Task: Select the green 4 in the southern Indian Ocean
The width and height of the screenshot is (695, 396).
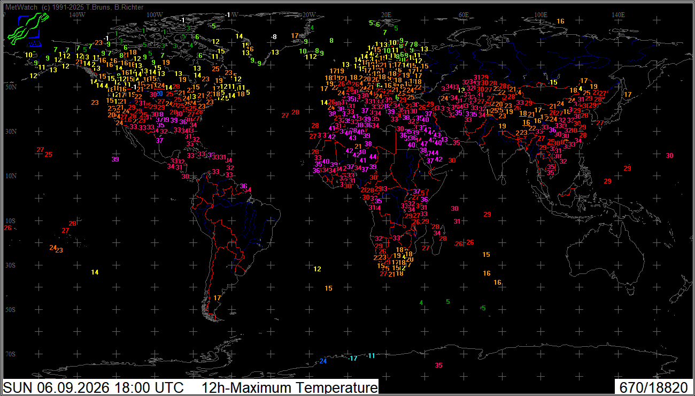Action: 421,302
